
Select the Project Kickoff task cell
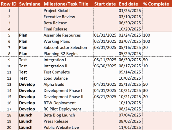point(57,11)
